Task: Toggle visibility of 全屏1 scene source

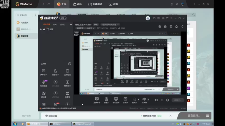Action: tap(41, 29)
